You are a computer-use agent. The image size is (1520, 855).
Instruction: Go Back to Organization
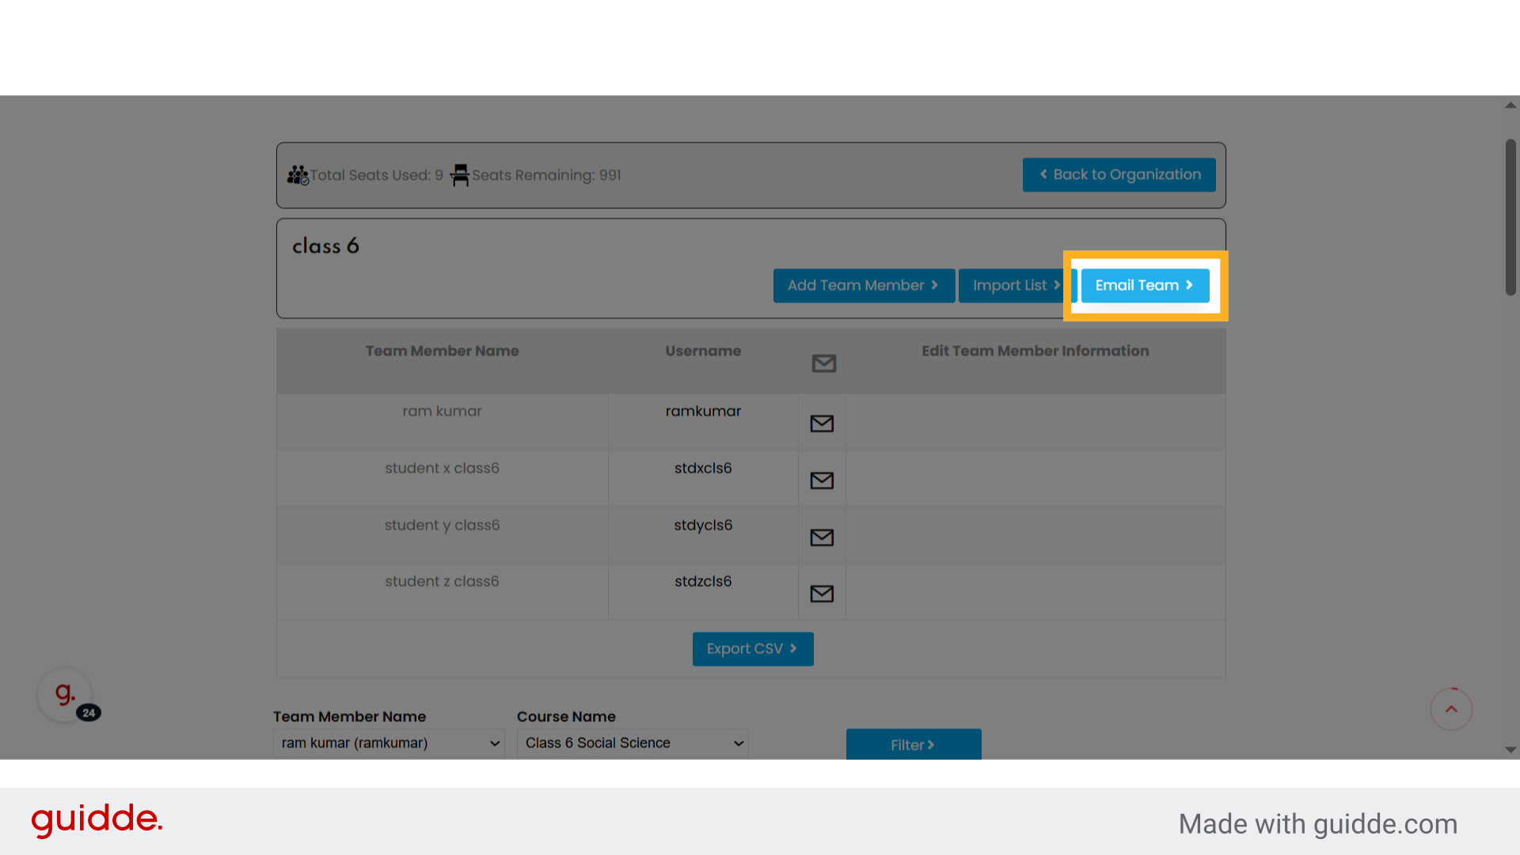(x=1119, y=175)
